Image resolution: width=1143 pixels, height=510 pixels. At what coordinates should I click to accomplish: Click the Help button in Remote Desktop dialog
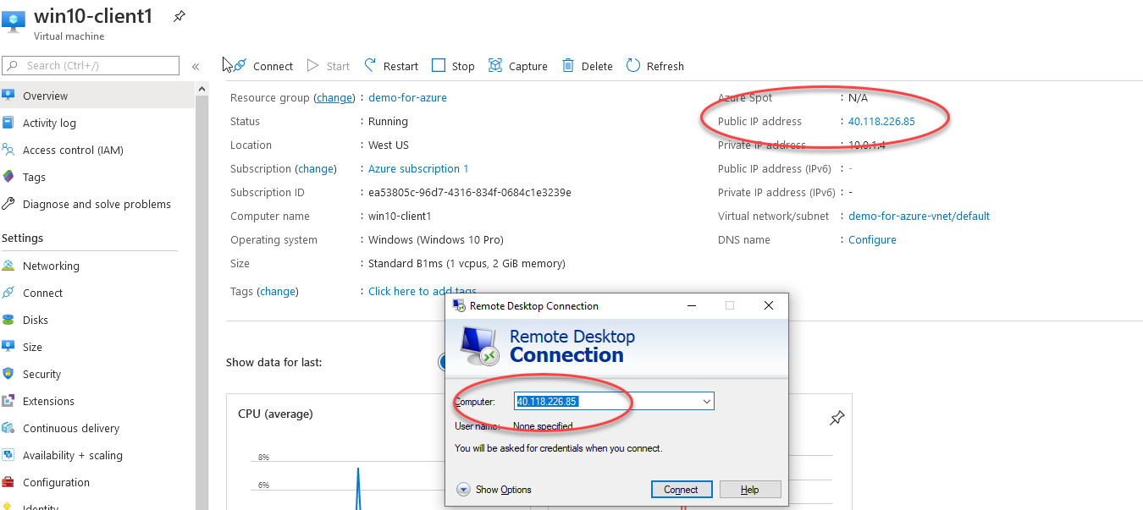click(x=750, y=489)
